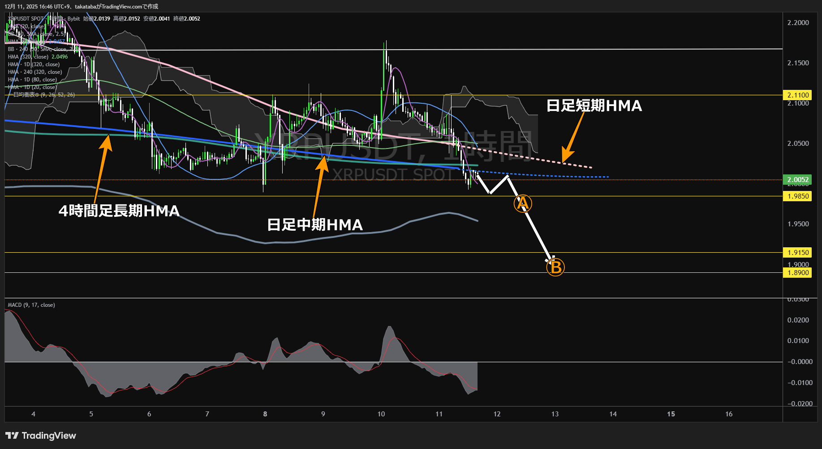Screen dimensions: 822x449
Task: Toggle the 一目均衡表 Ichimoku indicator visibility
Action: pyautogui.click(x=40, y=95)
